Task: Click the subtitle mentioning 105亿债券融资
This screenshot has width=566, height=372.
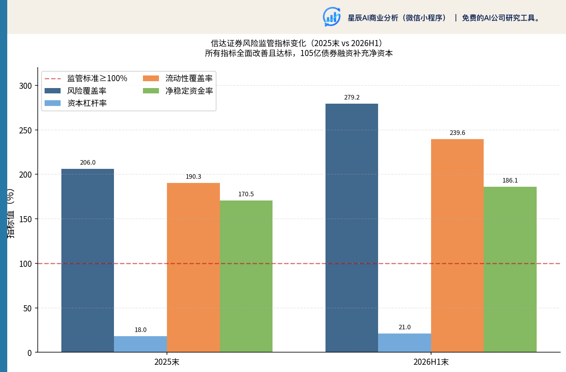Action: coord(299,53)
